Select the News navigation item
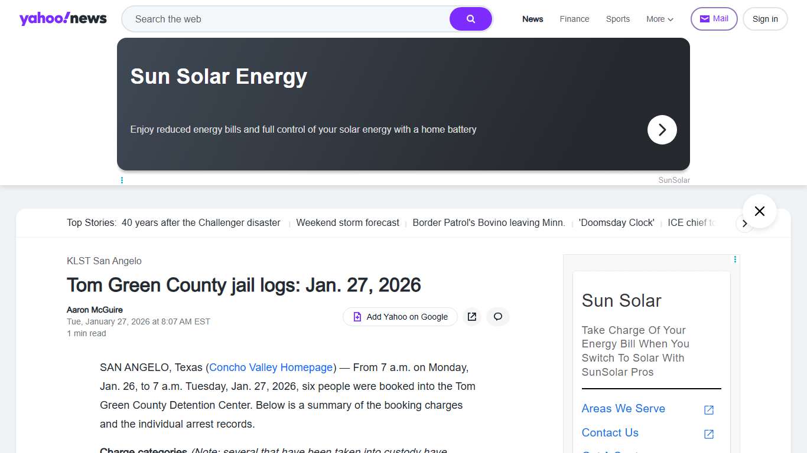Viewport: 807px width, 453px height. 532,19
